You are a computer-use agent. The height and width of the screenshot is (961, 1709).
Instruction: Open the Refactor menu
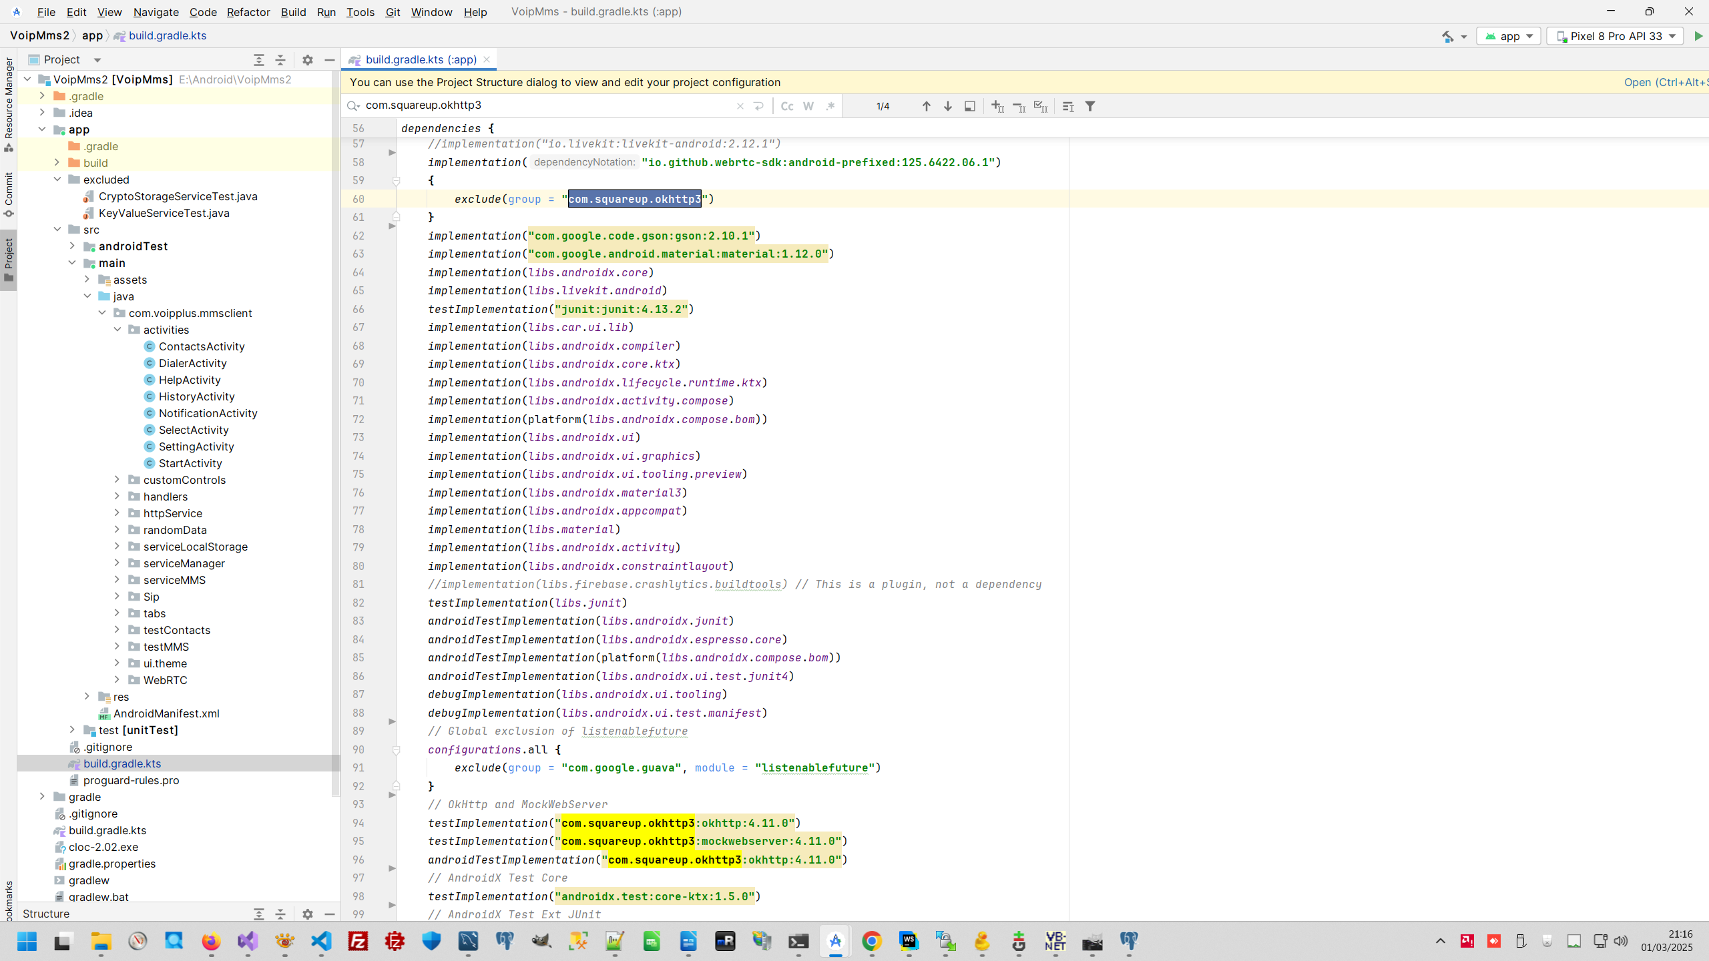tap(248, 12)
